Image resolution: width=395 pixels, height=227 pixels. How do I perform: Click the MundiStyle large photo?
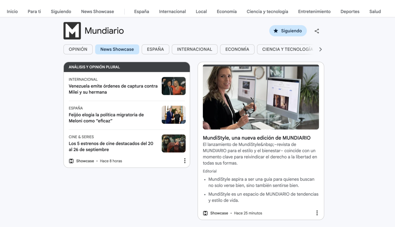(261, 97)
